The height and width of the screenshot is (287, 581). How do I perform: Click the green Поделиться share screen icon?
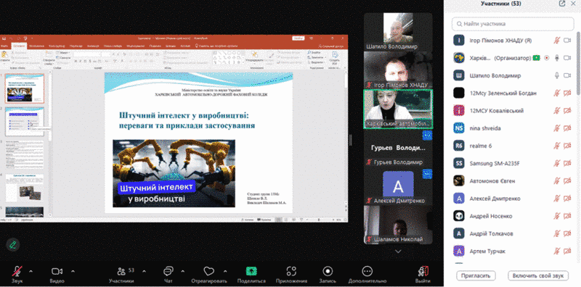pyautogui.click(x=251, y=272)
